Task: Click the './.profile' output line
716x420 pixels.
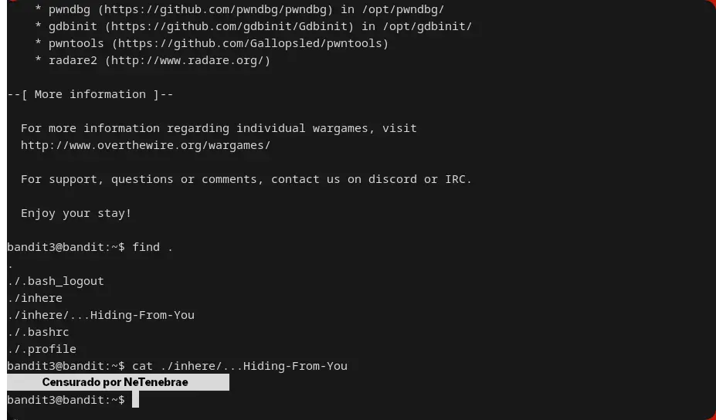Action: pyautogui.click(x=42, y=349)
